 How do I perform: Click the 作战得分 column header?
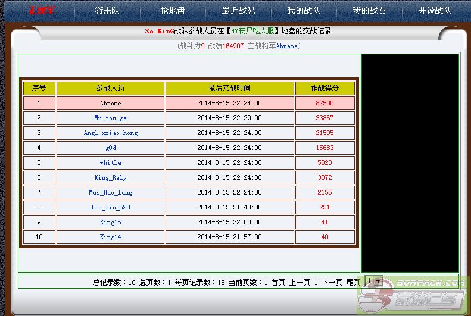[x=325, y=88]
